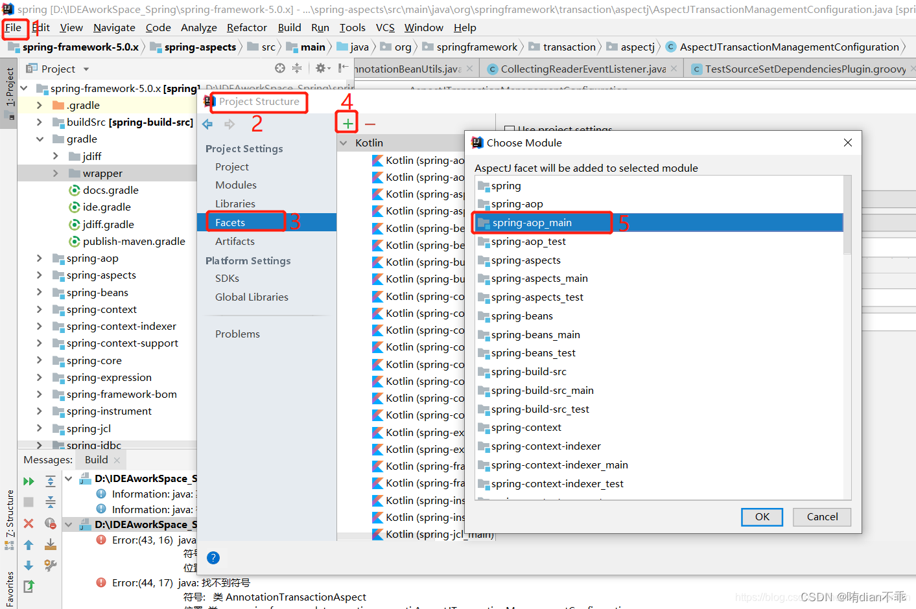This screenshot has height=609, width=916.
Task: Close the CollectingReaderEventListener.java tab
Action: [x=674, y=68]
